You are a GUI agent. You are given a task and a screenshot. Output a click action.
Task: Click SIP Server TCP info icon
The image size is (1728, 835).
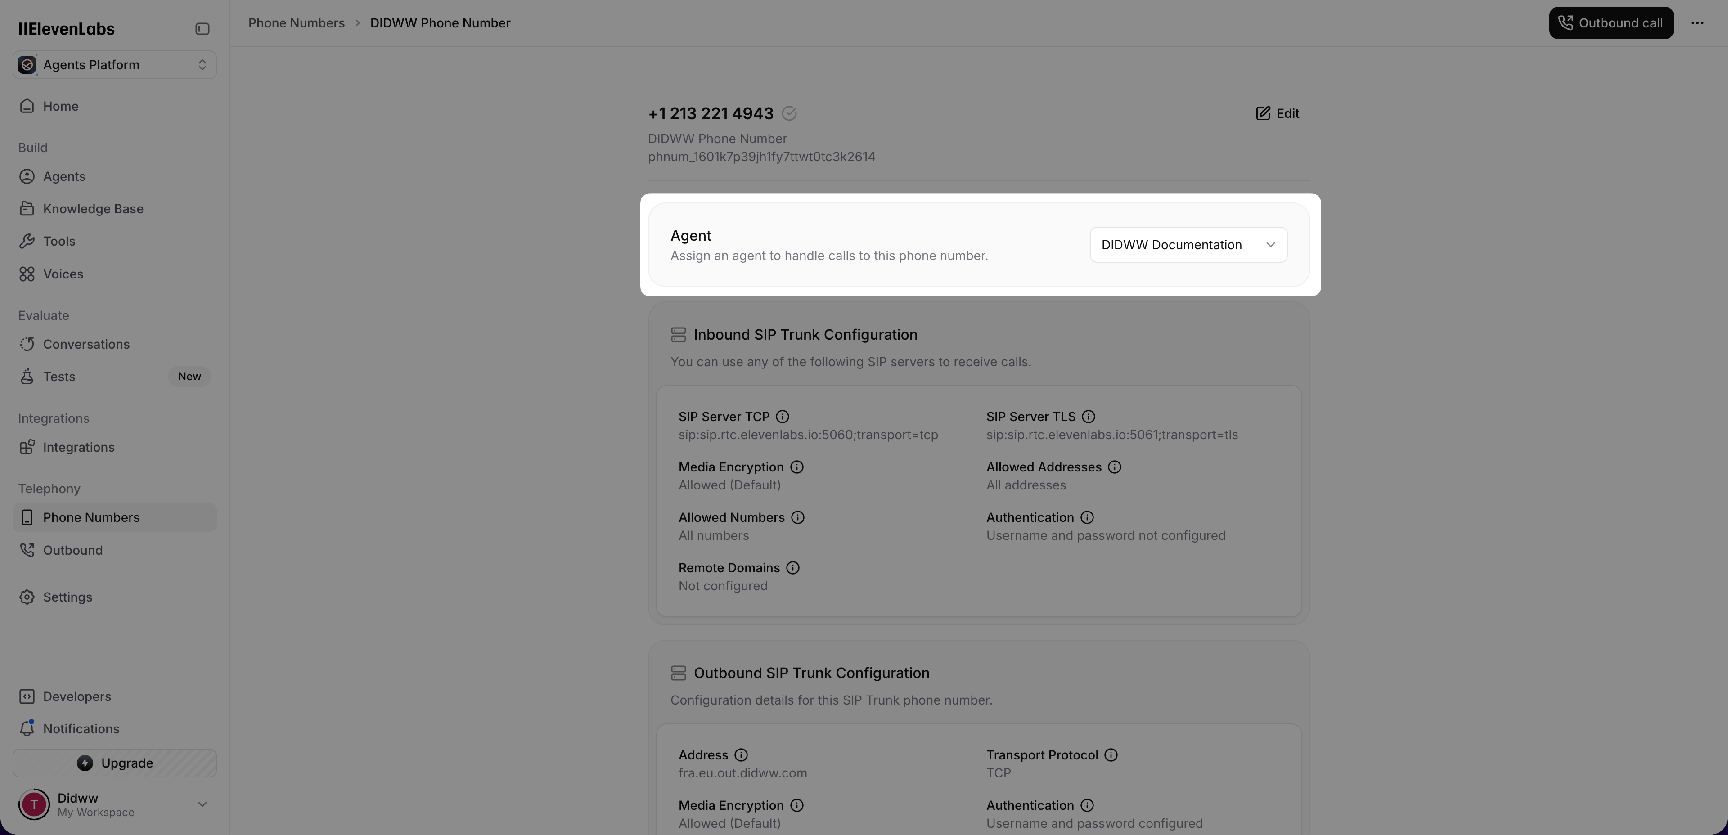[782, 417]
